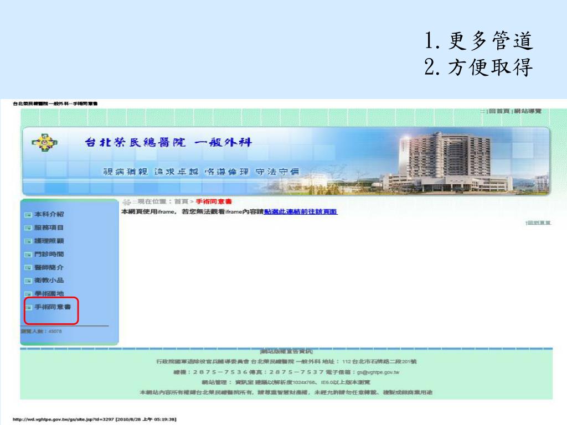Click 首頁 in the breadcrumb trail
Screen dimensions: 567x425
(x=181, y=201)
